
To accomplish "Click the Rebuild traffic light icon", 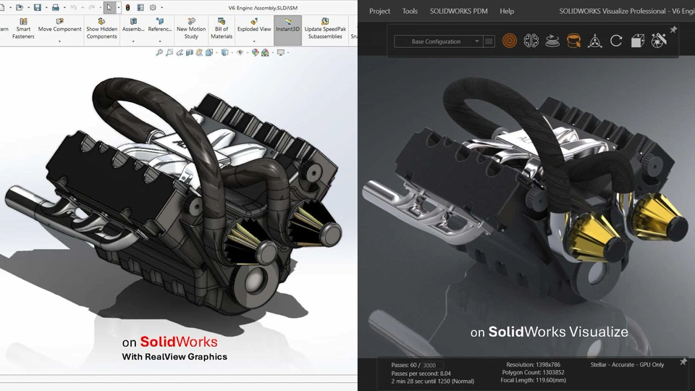I will click(128, 7).
